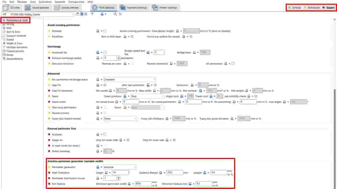Check External perimeter first Activate box
337x189 pixels.
coord(105,134)
